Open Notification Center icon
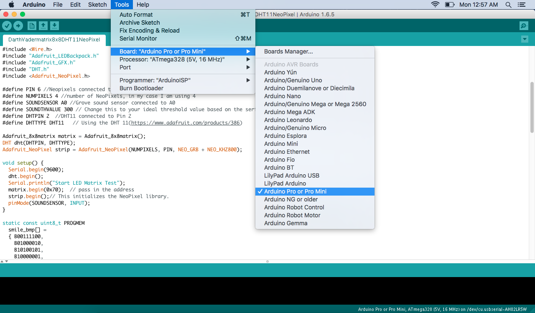This screenshot has height=313, width=535. tap(521, 5)
